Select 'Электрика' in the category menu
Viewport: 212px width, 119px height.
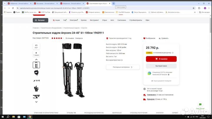(73, 20)
